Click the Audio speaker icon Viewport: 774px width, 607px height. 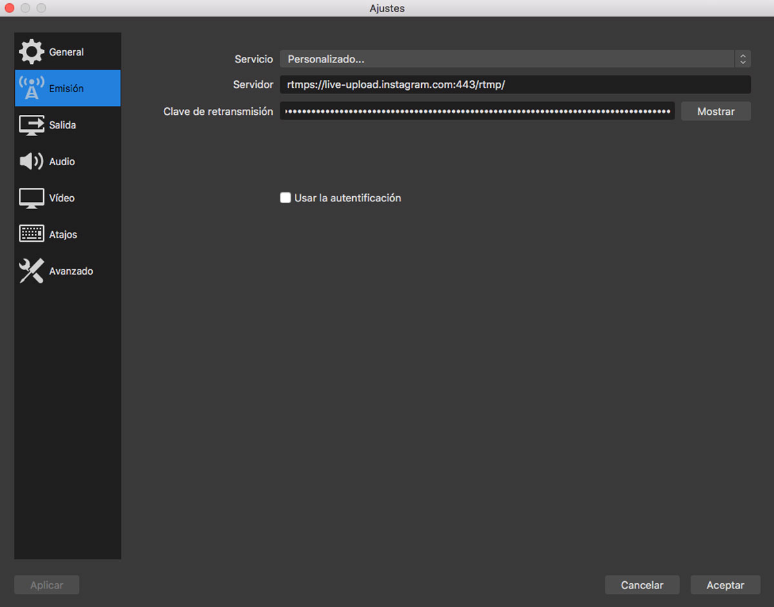point(32,161)
